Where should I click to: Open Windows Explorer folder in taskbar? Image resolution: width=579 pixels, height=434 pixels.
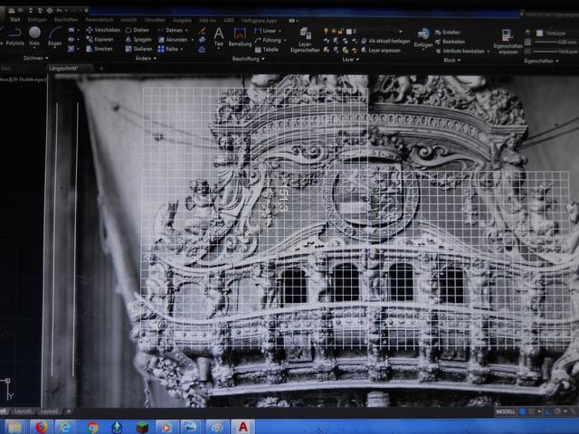click(x=15, y=427)
